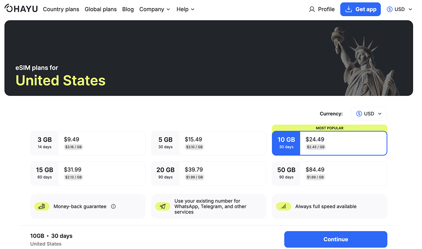422x249 pixels.
Task: Open the Profile user icon
Action: click(x=312, y=9)
